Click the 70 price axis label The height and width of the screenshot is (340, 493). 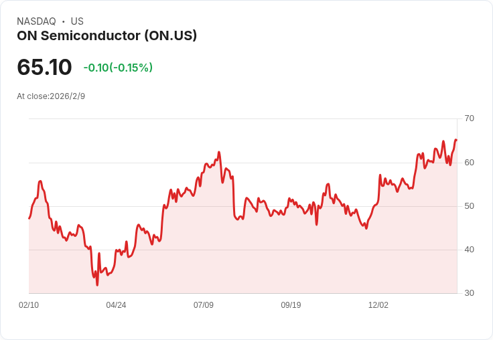(x=470, y=118)
